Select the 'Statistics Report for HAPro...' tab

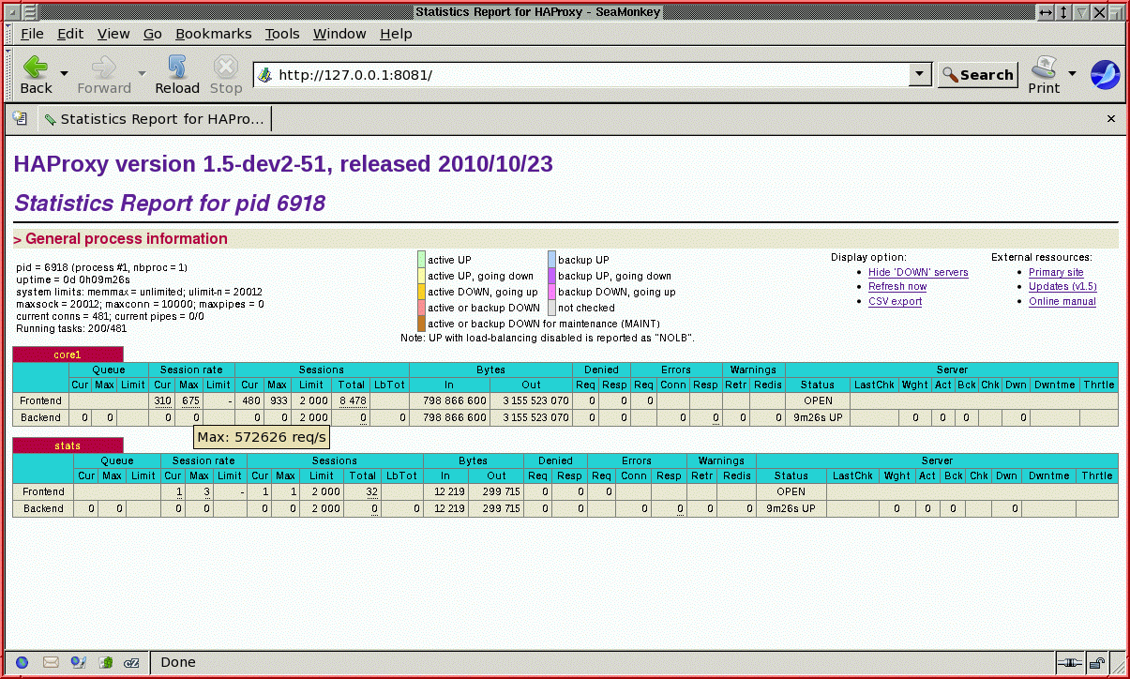pos(155,119)
